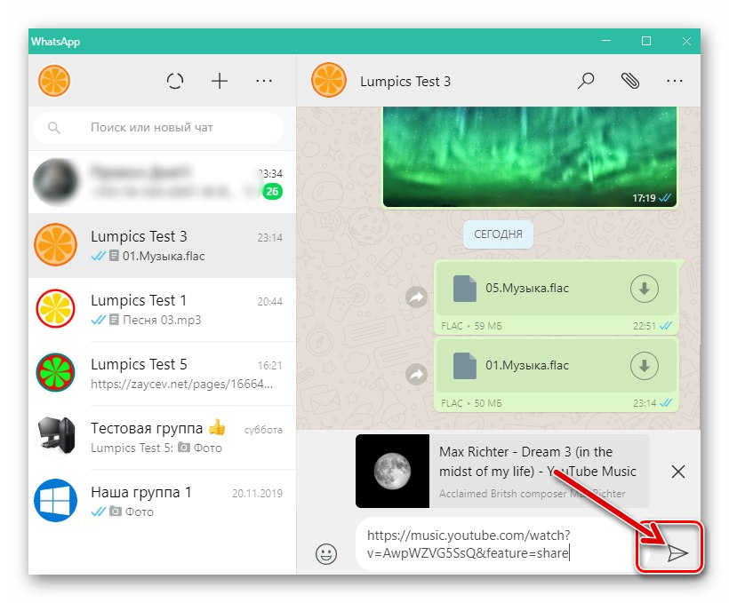The width and height of the screenshot is (729, 603).
Task: Open the Lumpics Test 3 chat
Action: point(163,245)
